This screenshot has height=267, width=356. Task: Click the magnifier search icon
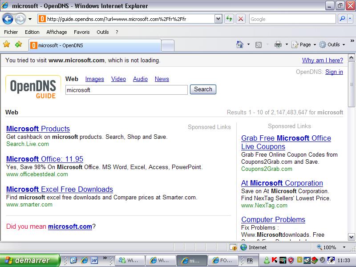(342, 19)
